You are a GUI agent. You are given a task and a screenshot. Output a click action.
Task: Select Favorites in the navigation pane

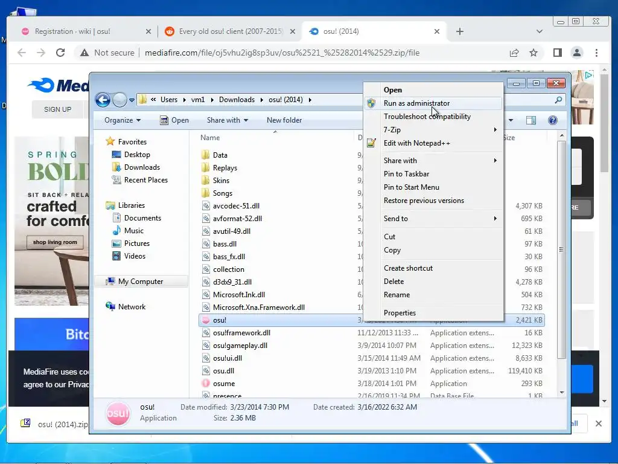point(132,141)
